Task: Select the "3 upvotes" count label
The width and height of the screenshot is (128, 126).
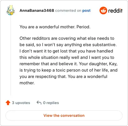Action: 21,103
